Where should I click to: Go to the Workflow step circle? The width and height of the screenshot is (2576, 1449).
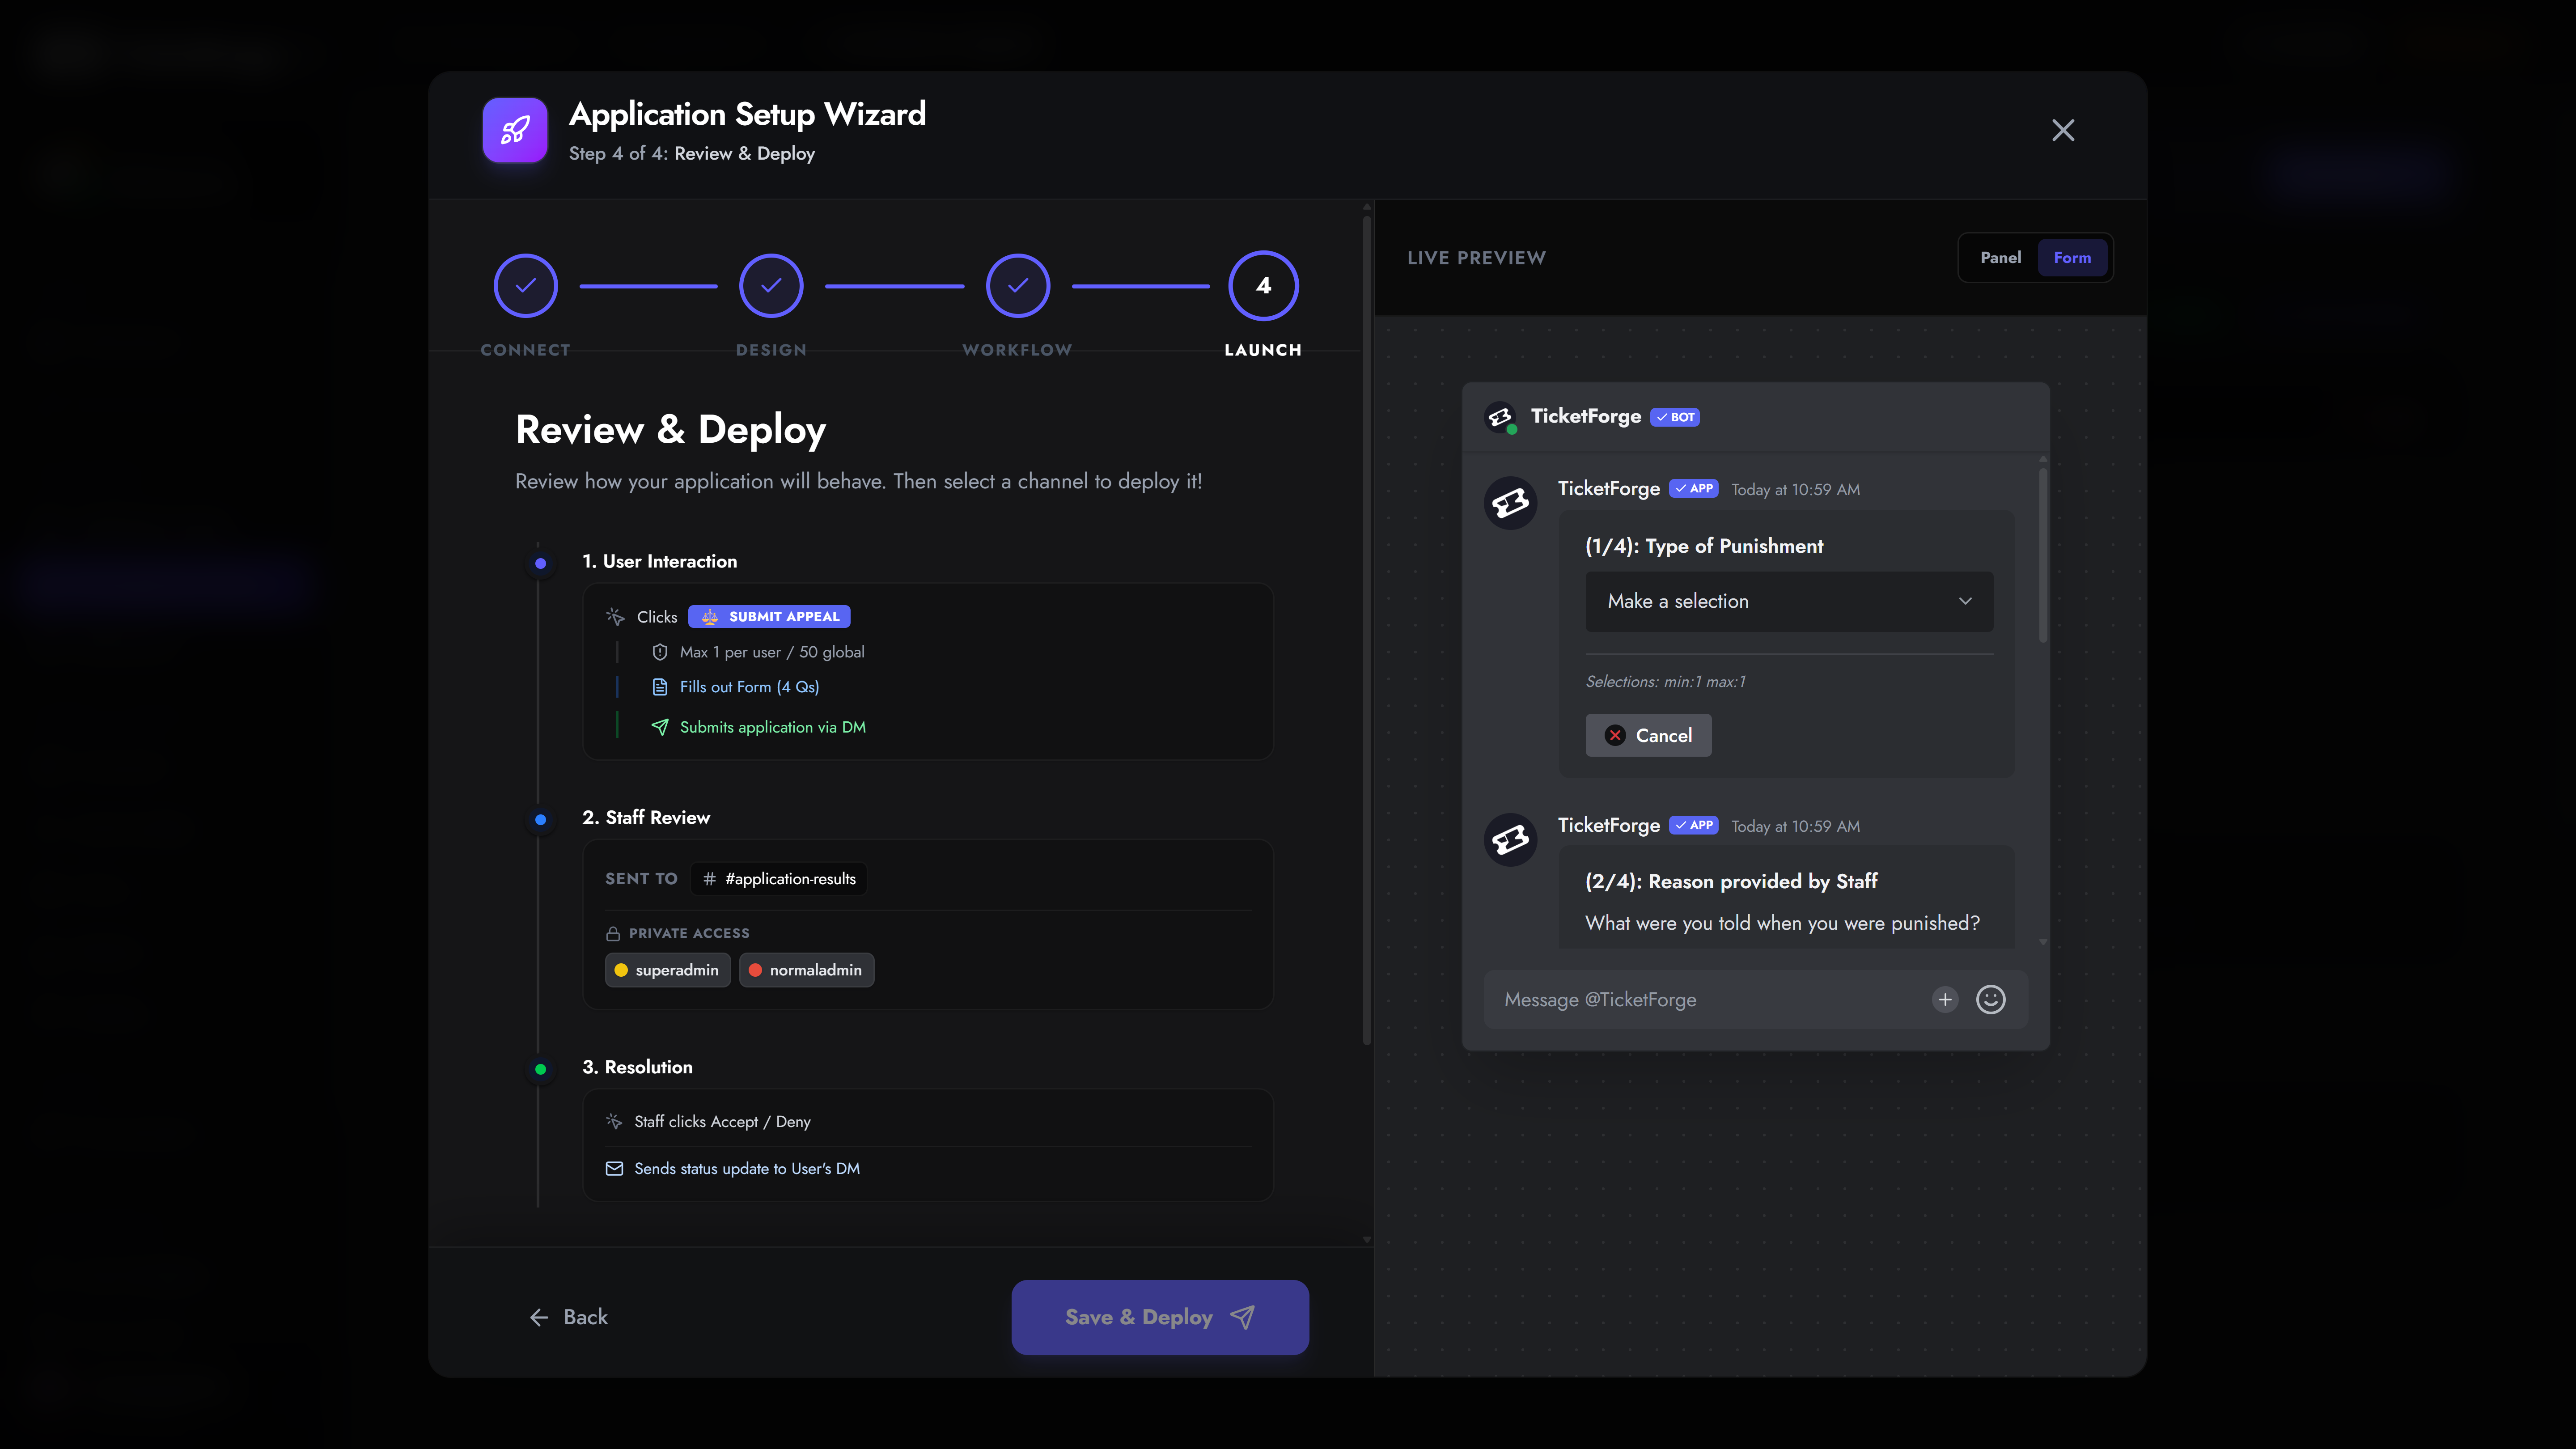(x=1017, y=286)
